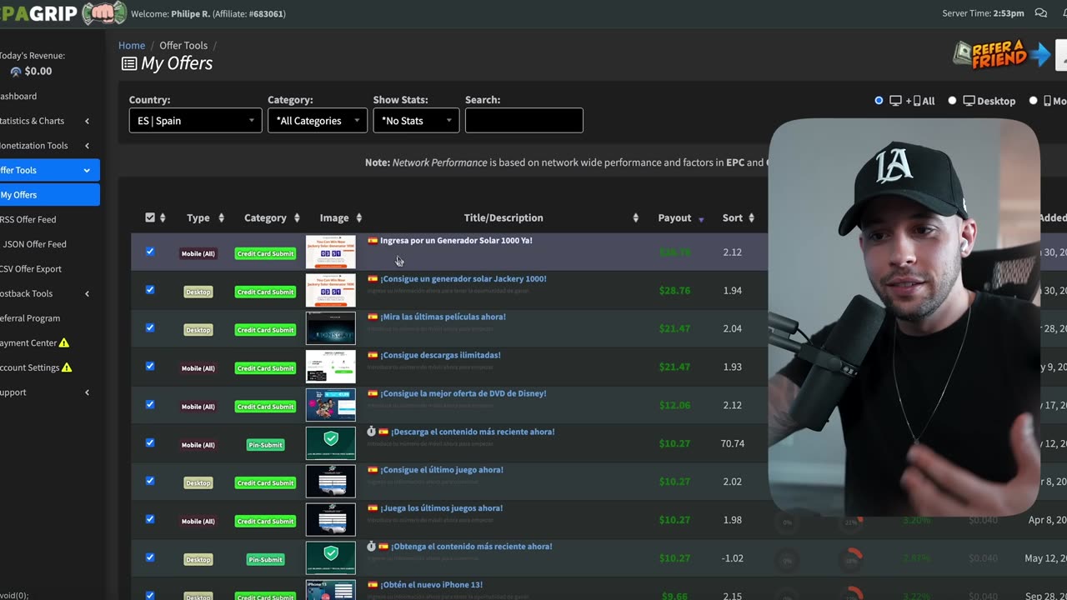The width and height of the screenshot is (1067, 600).
Task: Click the $12.06 payout value
Action: coord(674,405)
